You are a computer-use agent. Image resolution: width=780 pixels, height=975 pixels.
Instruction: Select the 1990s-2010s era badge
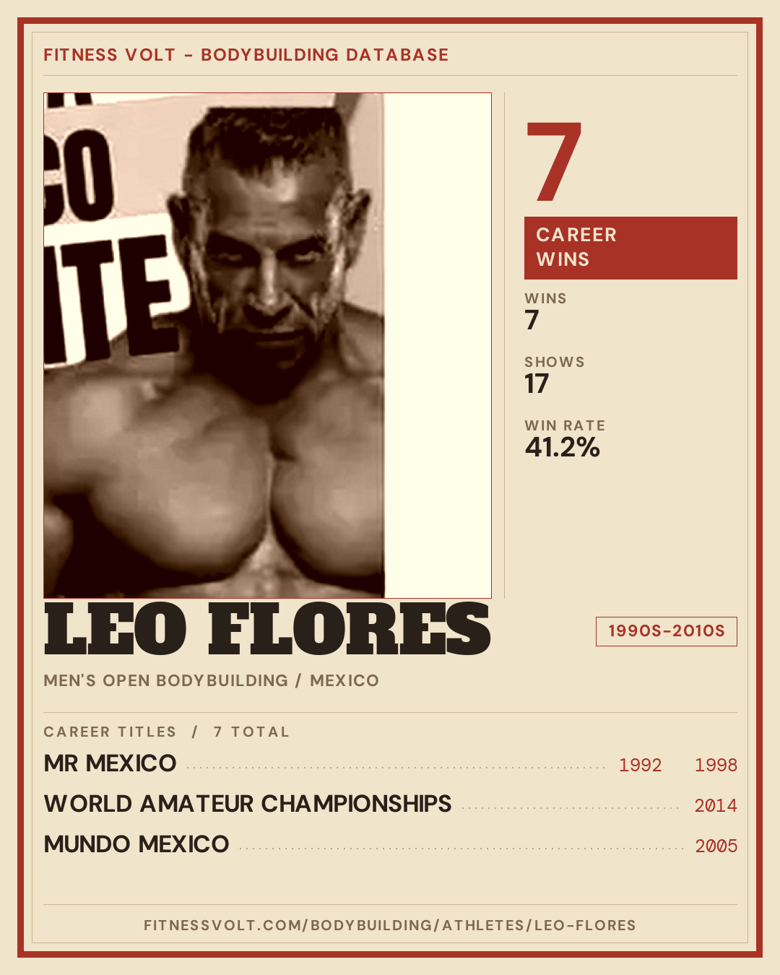666,631
